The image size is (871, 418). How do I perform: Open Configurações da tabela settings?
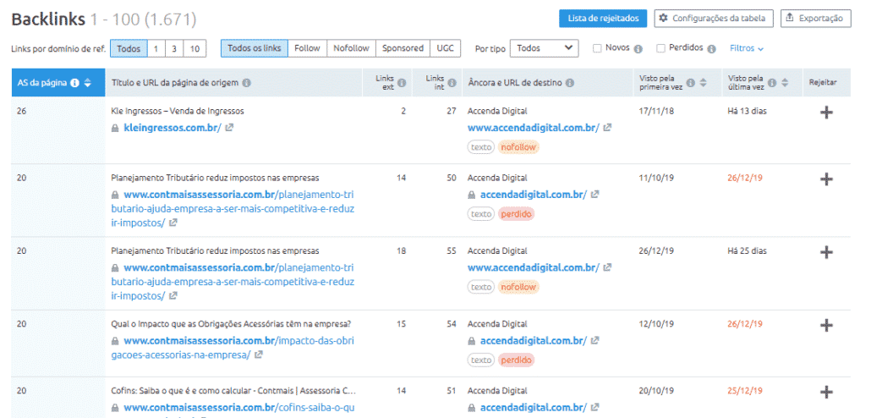713,19
